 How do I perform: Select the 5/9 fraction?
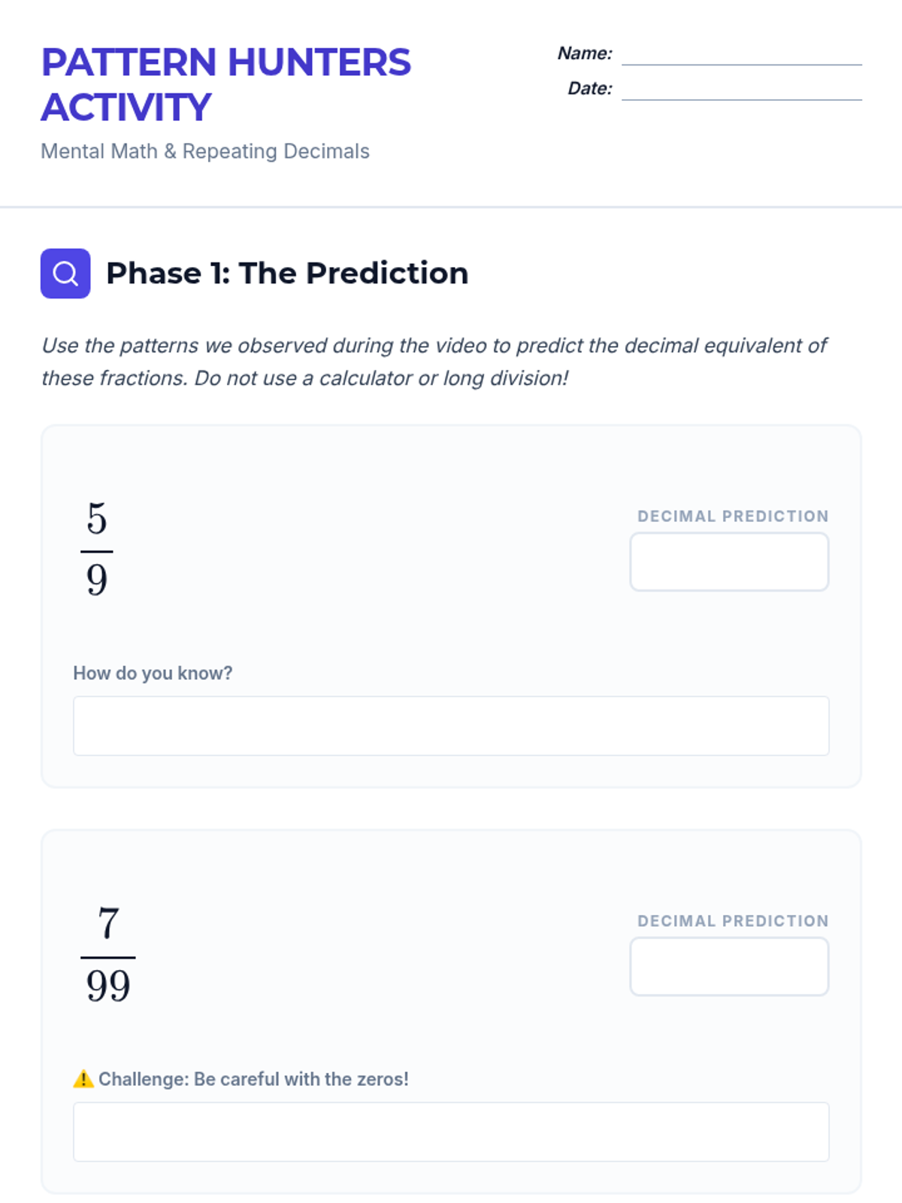[x=97, y=550]
